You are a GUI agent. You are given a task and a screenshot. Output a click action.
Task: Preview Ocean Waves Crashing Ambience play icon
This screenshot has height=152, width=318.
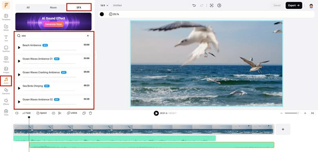[x=19, y=75]
